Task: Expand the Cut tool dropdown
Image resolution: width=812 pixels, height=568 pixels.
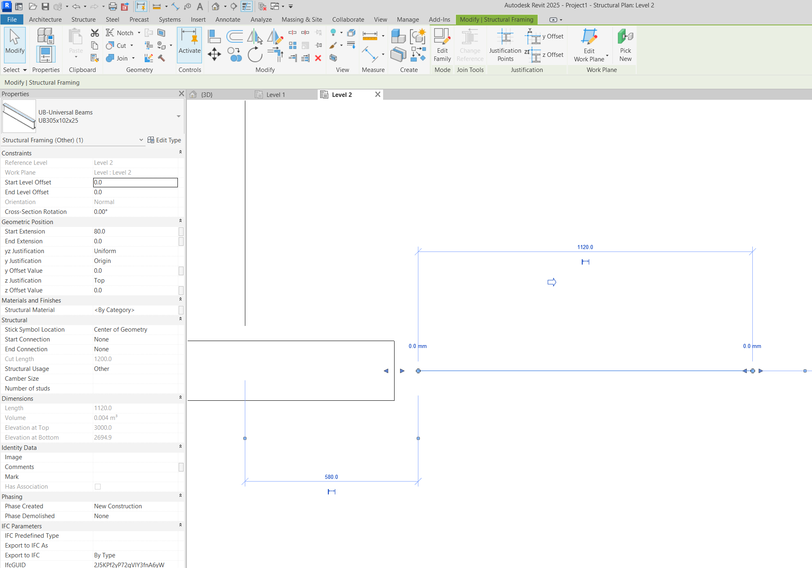Action: (132, 46)
